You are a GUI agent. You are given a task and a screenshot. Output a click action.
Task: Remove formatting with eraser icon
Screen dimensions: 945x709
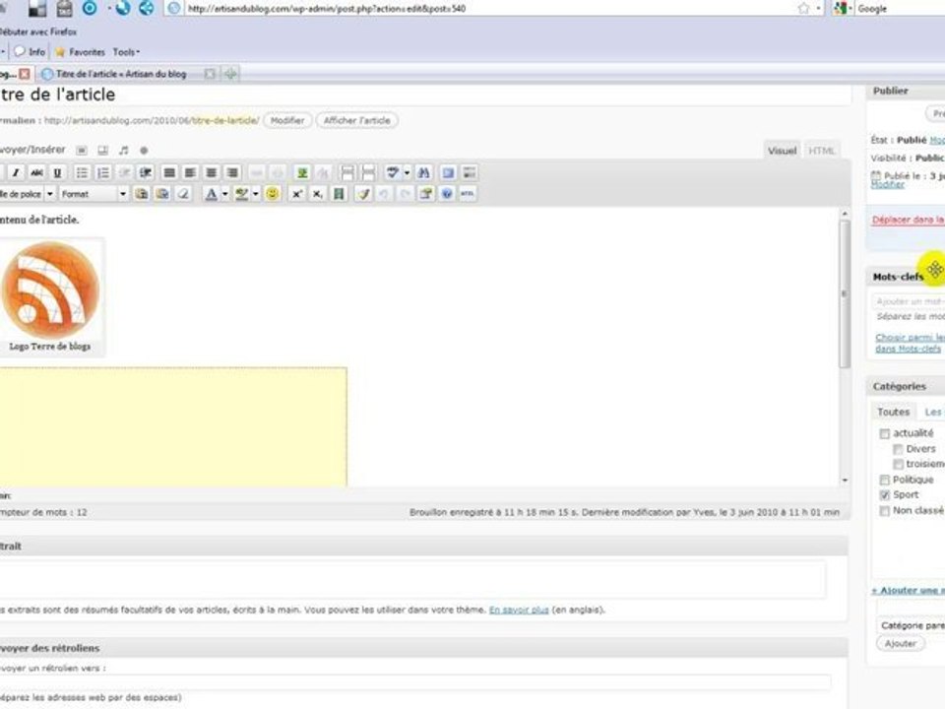click(183, 194)
